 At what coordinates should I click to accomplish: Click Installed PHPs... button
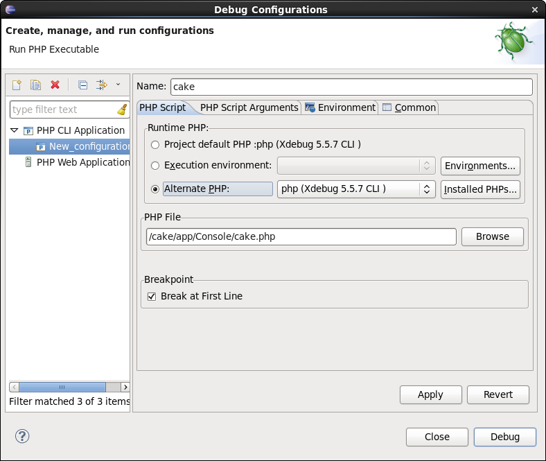(x=480, y=189)
